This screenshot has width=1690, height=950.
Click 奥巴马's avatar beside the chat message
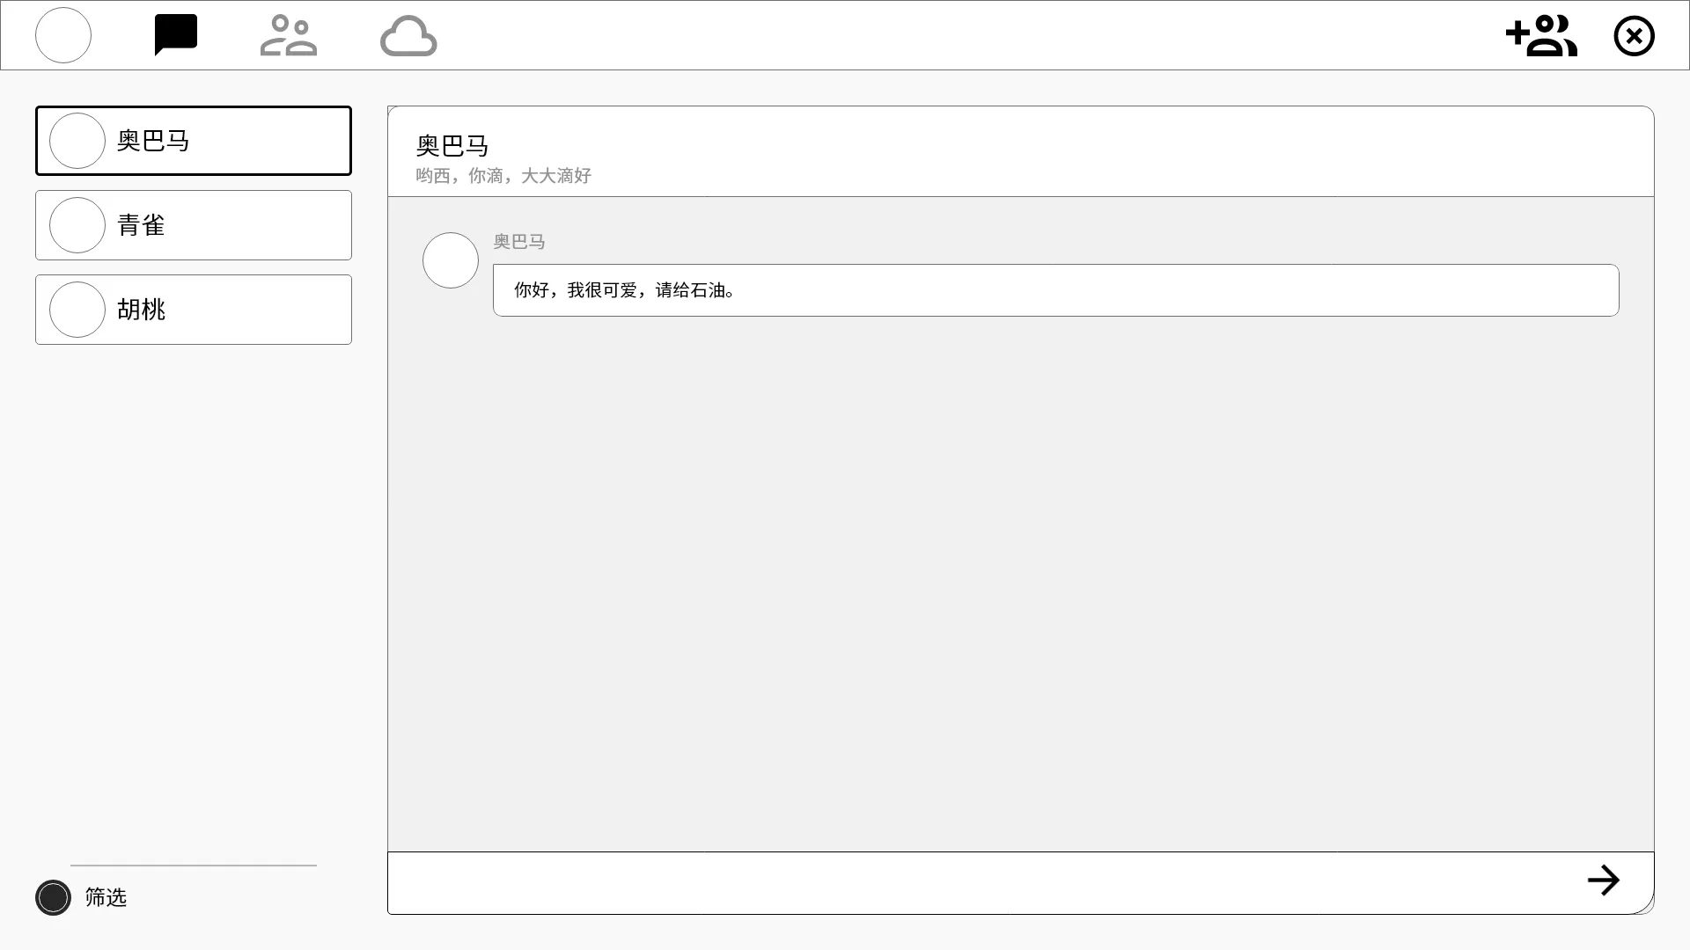451,260
